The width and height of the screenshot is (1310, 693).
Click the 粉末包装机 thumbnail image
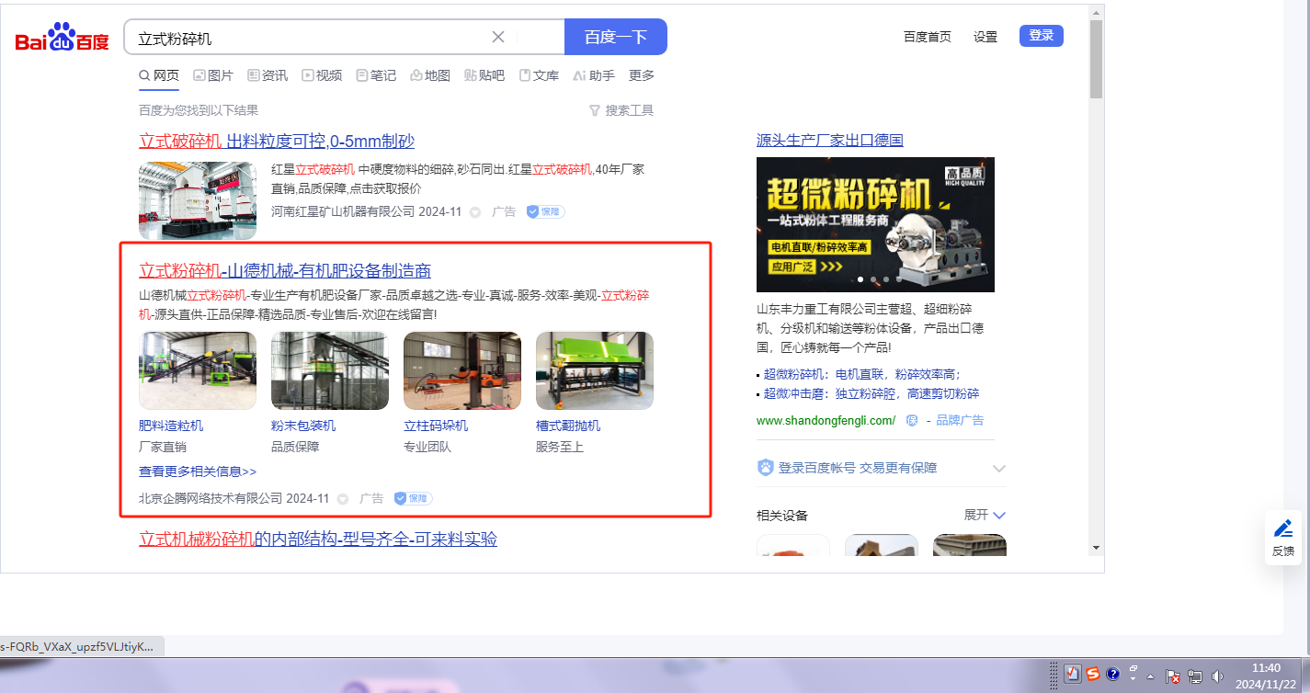[330, 370]
